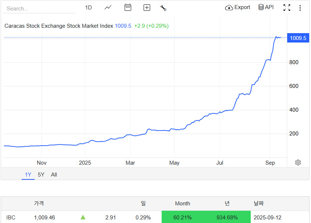311x223 pixels.
Task: Click the 600 y-axis label
Action: 294,86
